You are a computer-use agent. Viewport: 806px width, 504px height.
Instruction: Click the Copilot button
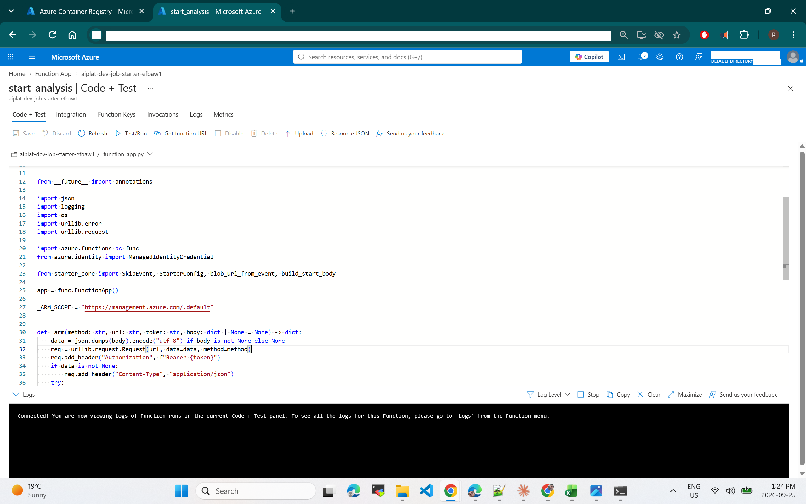click(589, 57)
